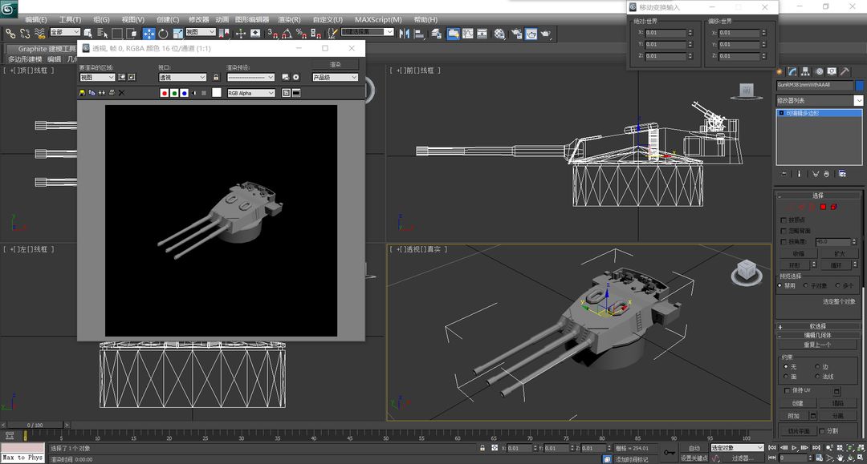
Task: Open the 帮助(H) menu
Action: 425,19
